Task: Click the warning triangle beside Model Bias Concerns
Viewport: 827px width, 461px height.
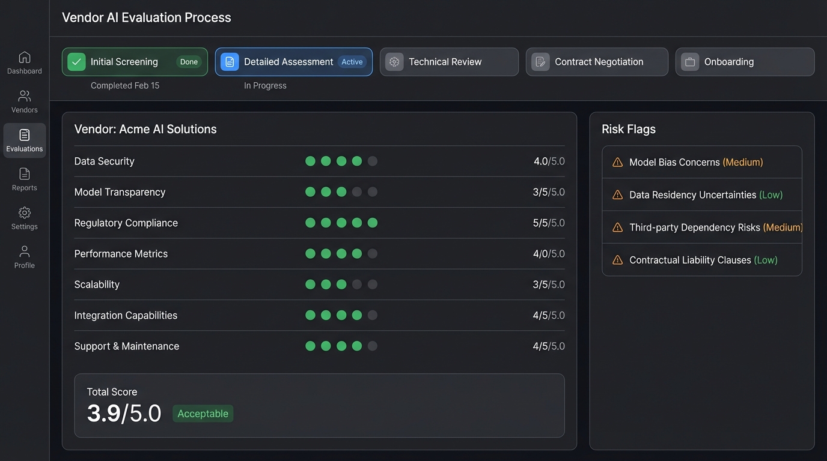Action: point(617,161)
